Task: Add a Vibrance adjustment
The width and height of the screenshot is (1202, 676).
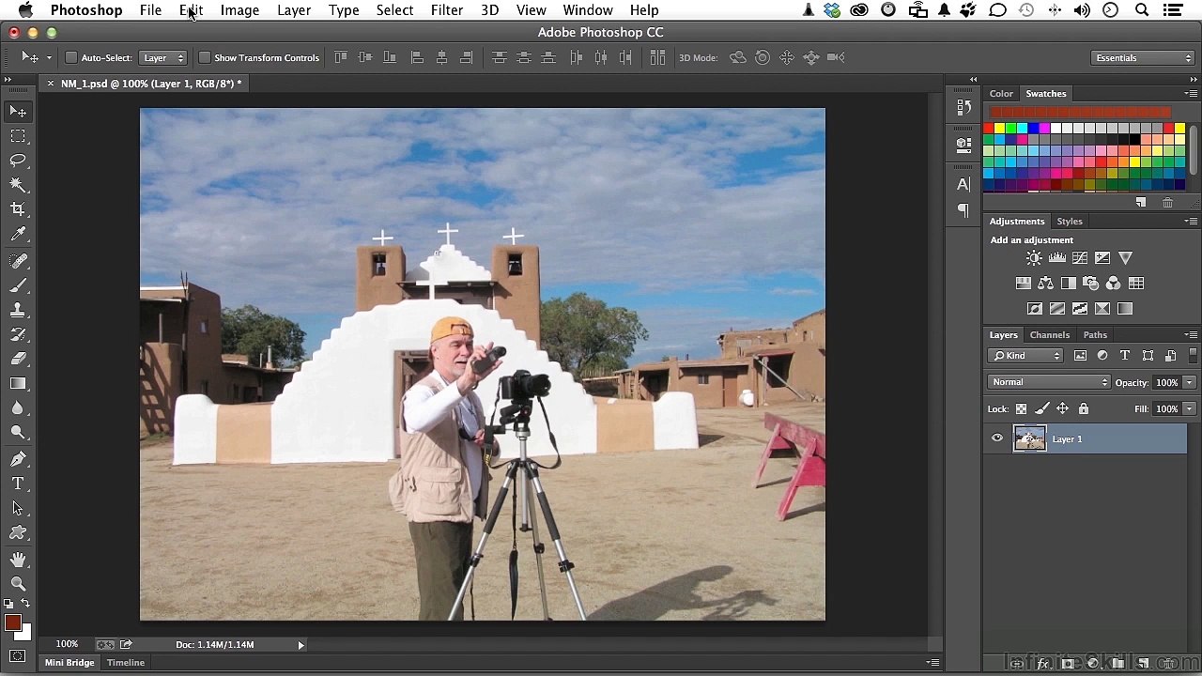Action: pyautogui.click(x=1125, y=258)
